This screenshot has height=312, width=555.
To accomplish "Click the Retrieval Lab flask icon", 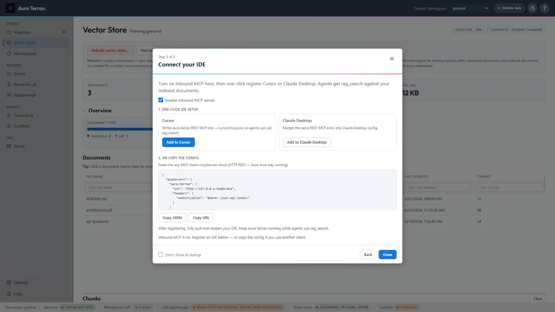I will pos(9,84).
